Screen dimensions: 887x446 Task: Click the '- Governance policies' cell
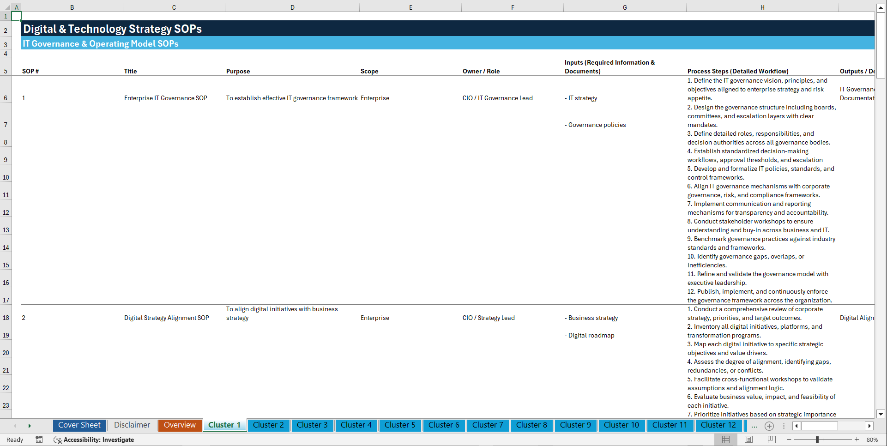click(x=595, y=125)
